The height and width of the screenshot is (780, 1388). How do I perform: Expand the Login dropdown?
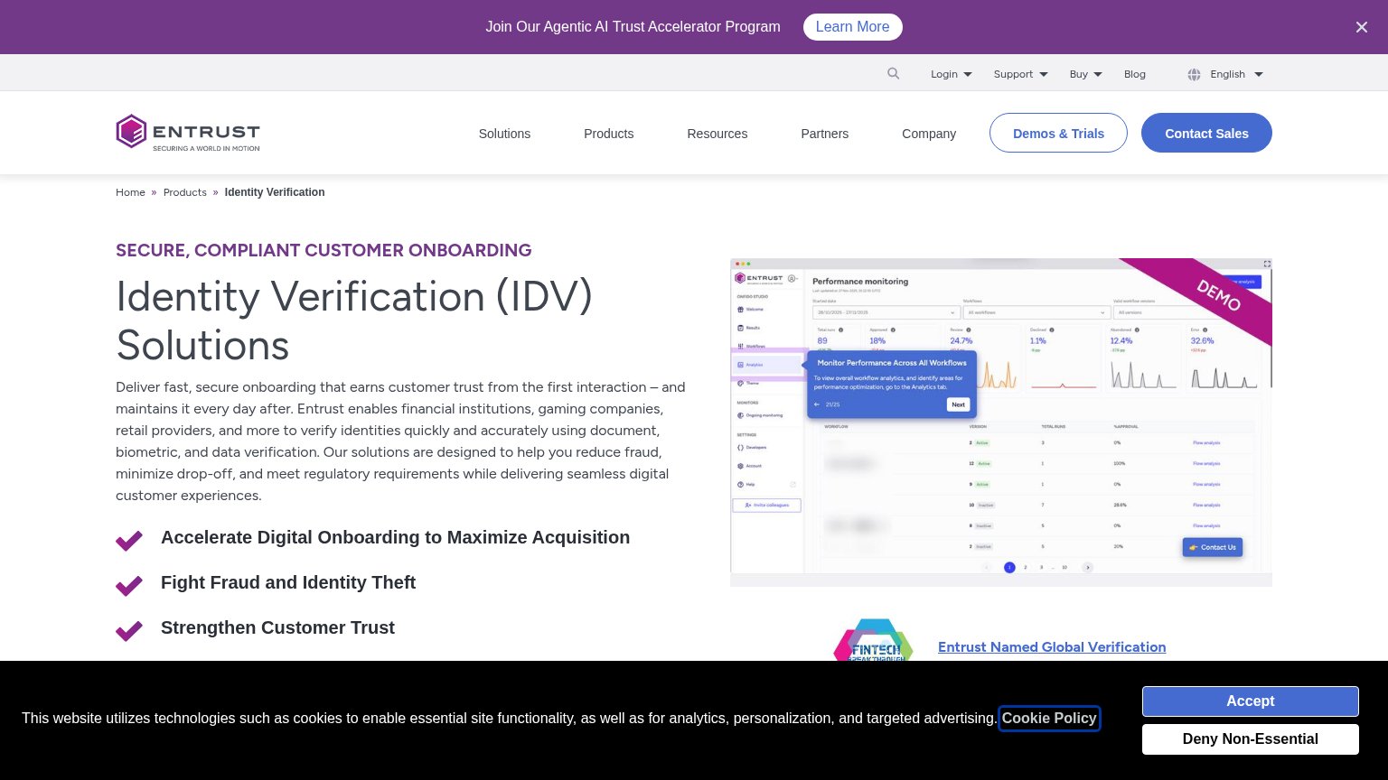pyautogui.click(x=952, y=74)
